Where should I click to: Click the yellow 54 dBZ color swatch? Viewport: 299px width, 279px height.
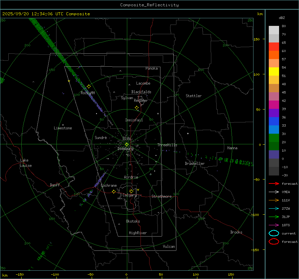pos(274,72)
